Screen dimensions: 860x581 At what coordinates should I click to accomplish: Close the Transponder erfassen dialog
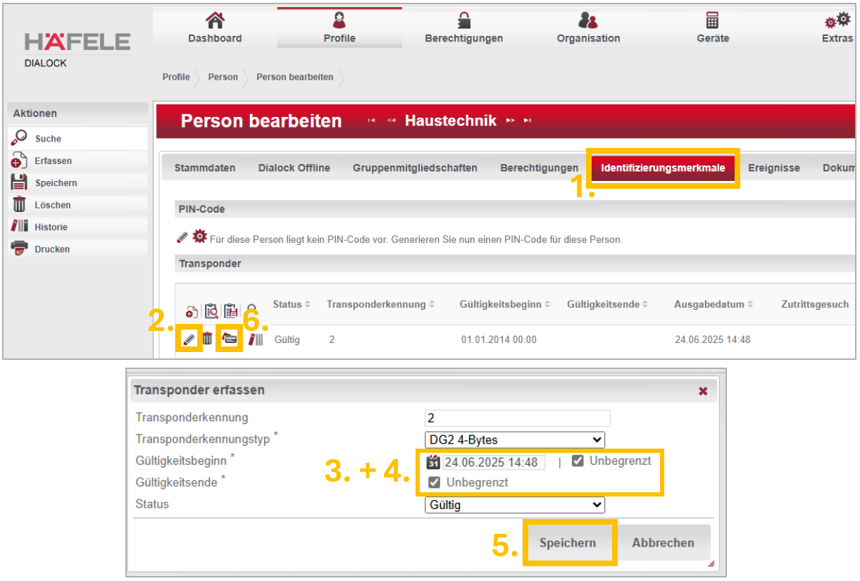(x=703, y=391)
